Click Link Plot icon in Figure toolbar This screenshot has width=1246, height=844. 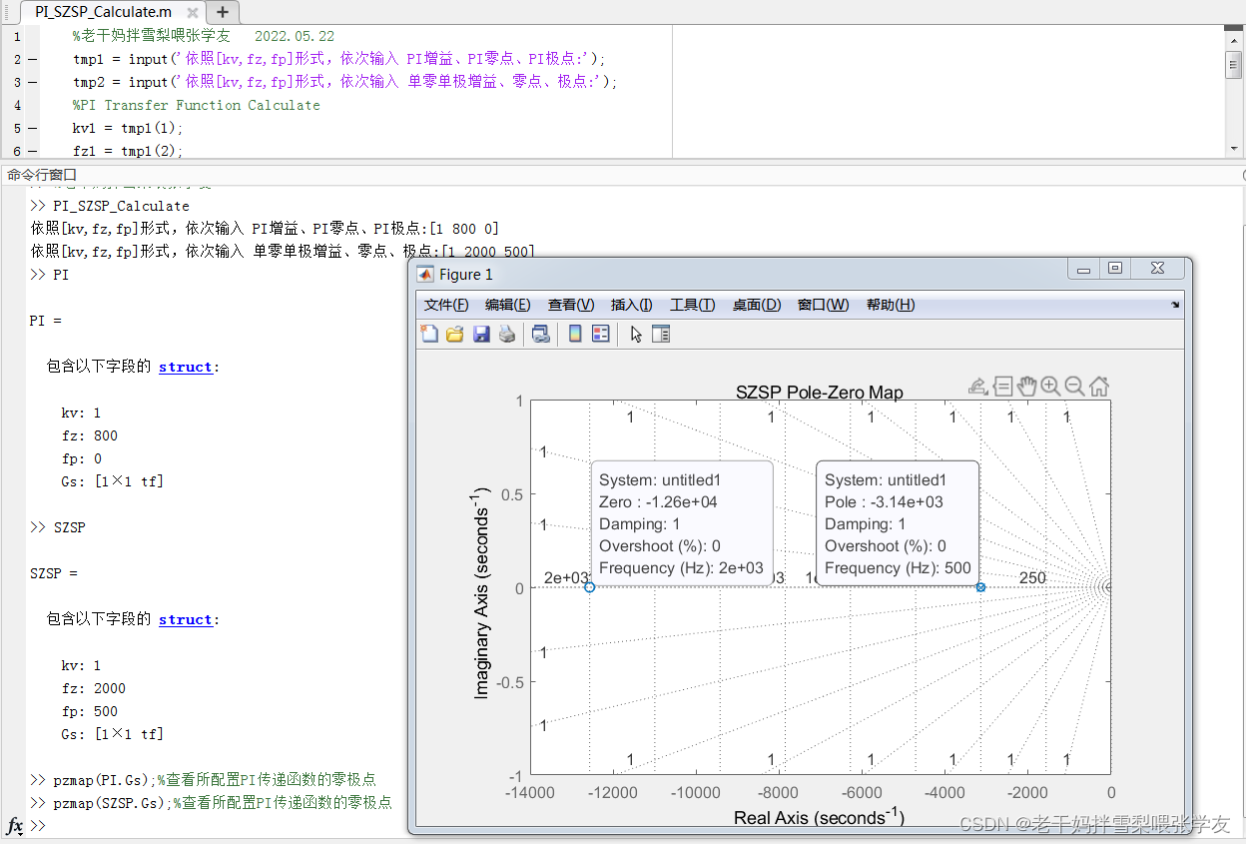(541, 335)
